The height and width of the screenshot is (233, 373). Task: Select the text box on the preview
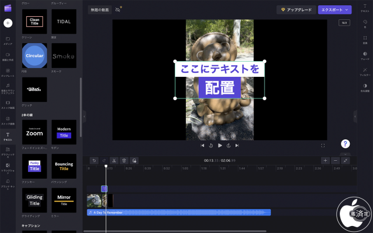click(220, 80)
